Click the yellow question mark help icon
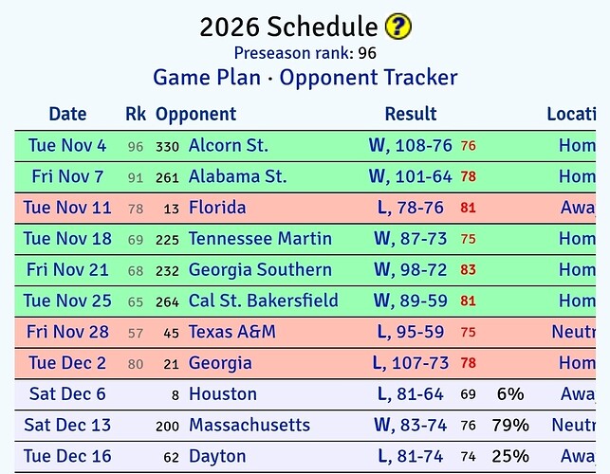The height and width of the screenshot is (474, 610). coord(398,27)
